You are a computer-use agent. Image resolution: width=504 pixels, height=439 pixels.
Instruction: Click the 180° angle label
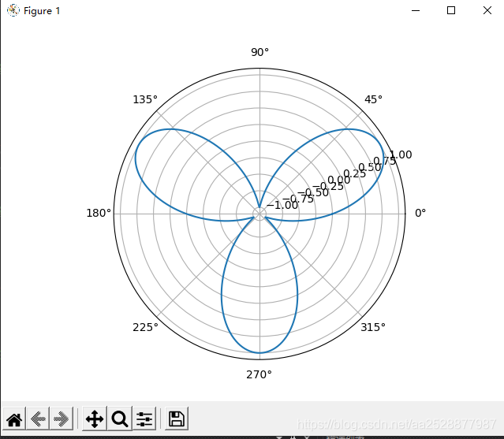click(99, 213)
